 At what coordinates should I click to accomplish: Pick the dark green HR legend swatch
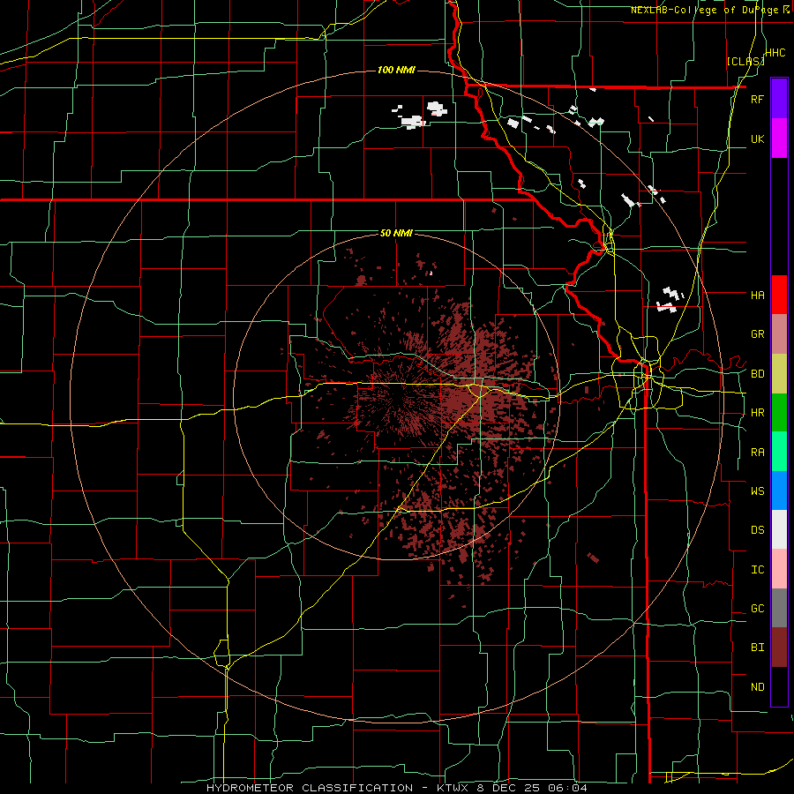[779, 413]
